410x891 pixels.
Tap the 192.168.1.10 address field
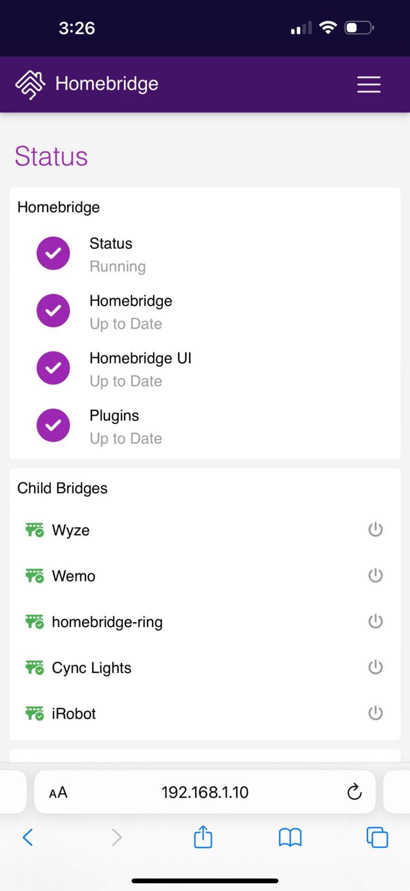pyautogui.click(x=205, y=792)
